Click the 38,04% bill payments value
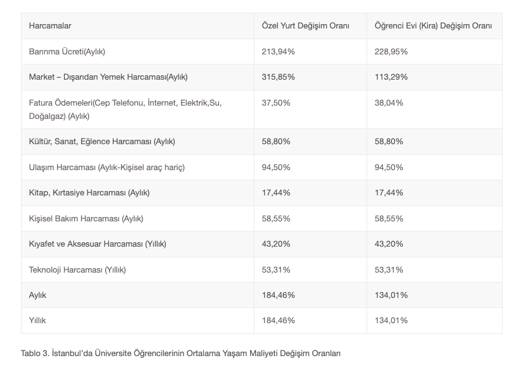The image size is (528, 370). click(x=389, y=102)
